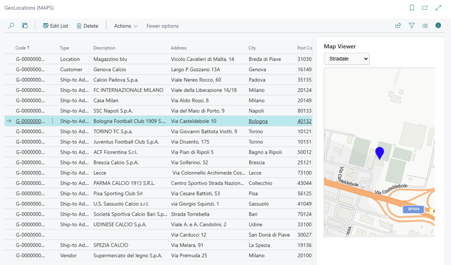The width and height of the screenshot is (451, 265).
Task: Expand the Actions menu
Action: (126, 26)
